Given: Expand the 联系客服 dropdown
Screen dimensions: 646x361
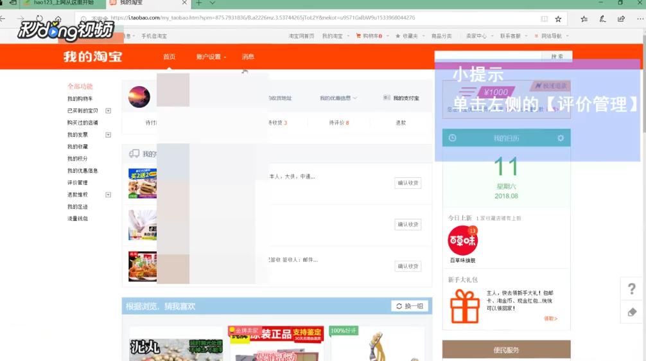Looking at the screenshot, I should (x=526, y=36).
